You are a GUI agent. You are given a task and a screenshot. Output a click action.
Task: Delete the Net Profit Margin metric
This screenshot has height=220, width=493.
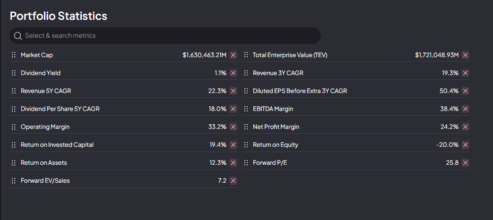point(465,127)
